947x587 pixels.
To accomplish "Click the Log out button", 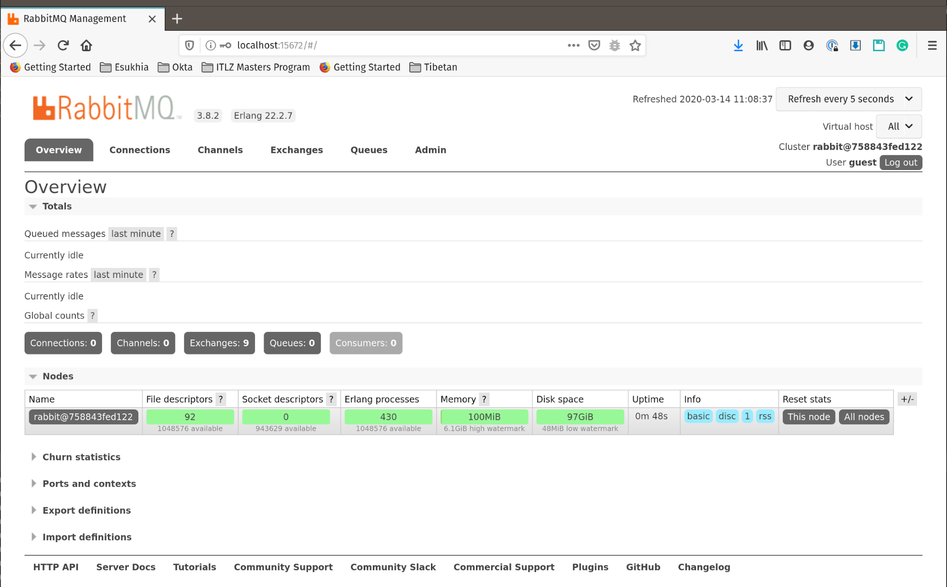I will (x=900, y=162).
